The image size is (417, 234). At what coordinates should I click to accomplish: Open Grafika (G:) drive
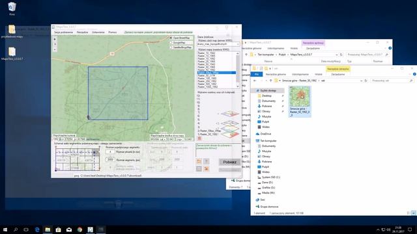[268, 188]
